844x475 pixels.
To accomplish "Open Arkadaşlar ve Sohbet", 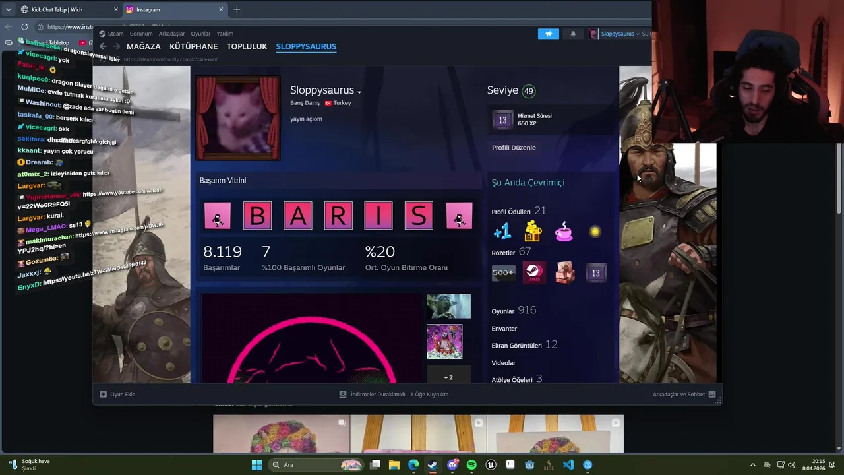I will pyautogui.click(x=684, y=395).
